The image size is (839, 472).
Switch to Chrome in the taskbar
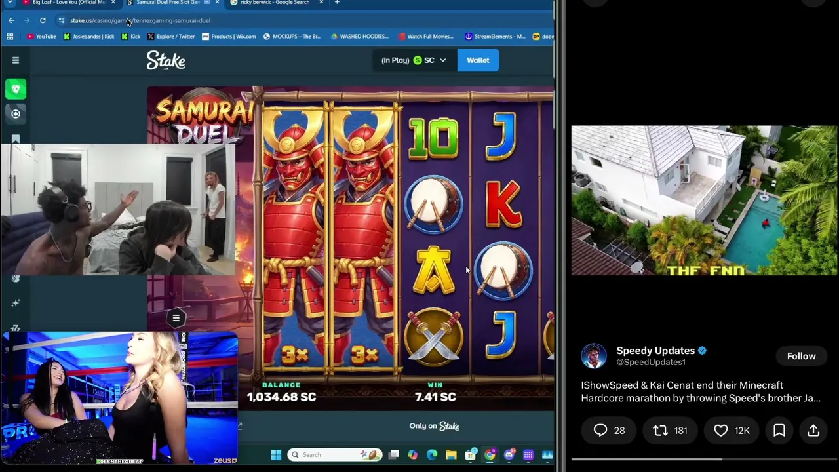tap(490, 455)
